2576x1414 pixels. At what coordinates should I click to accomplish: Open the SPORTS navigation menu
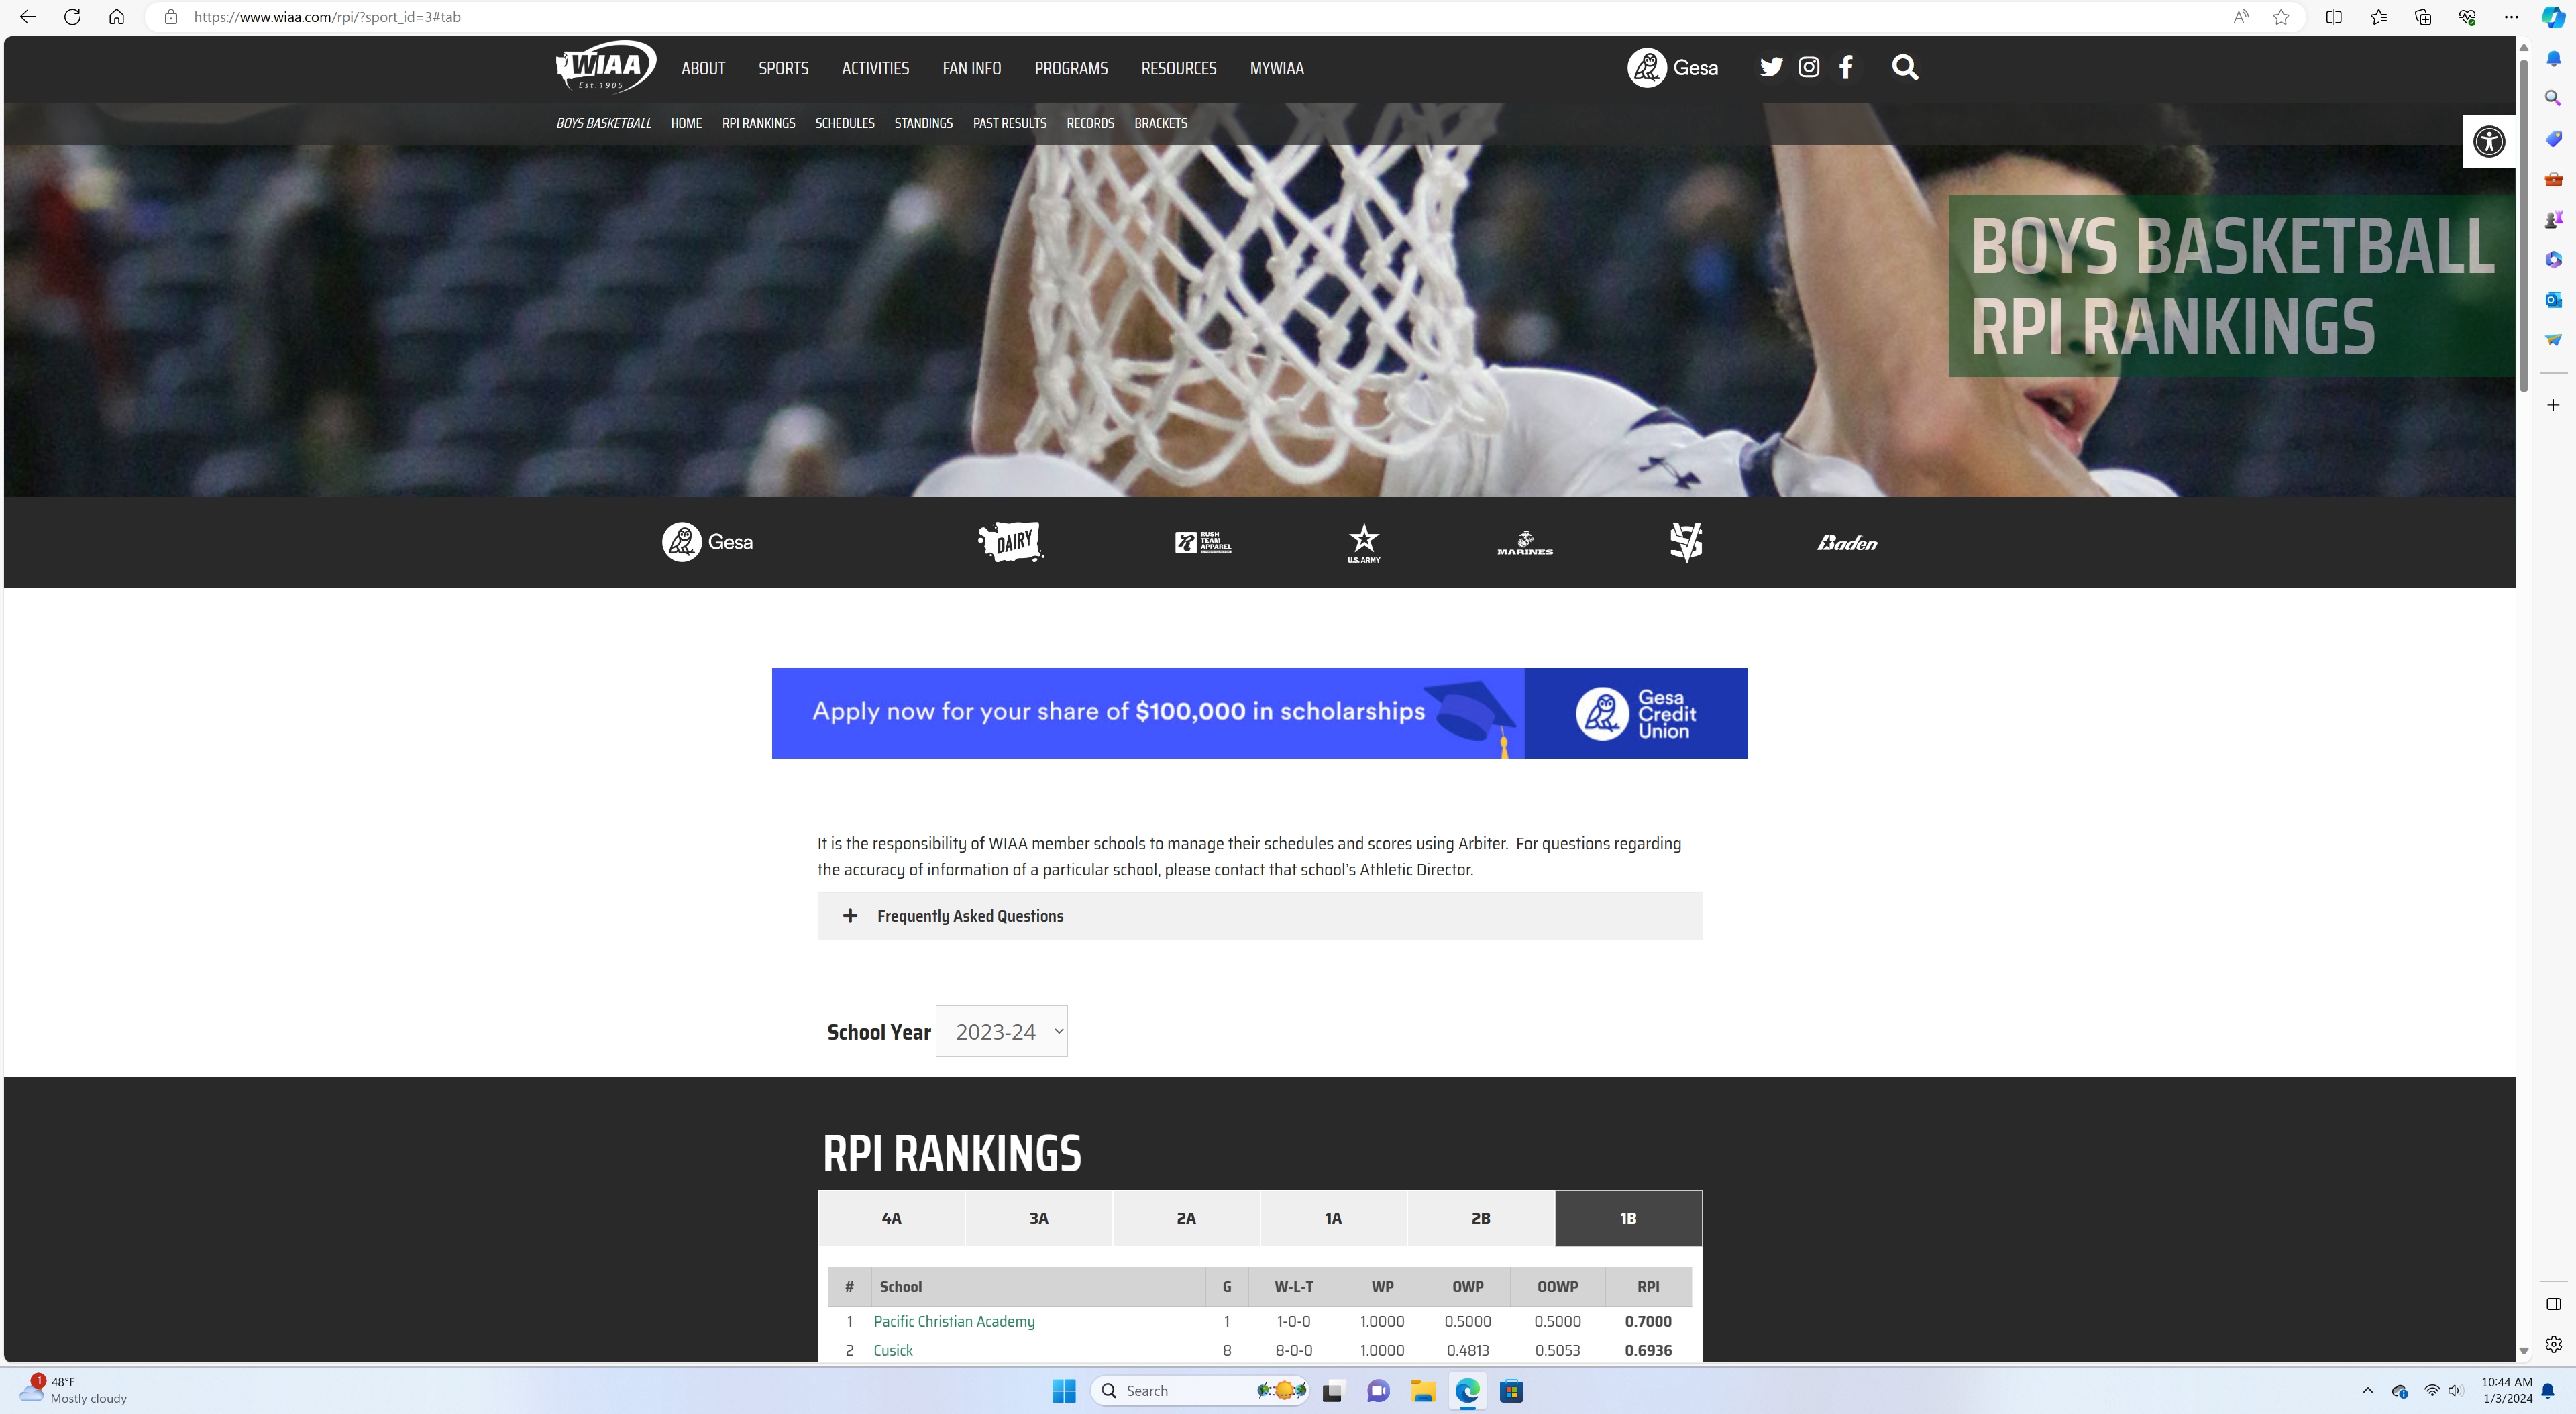click(x=783, y=68)
